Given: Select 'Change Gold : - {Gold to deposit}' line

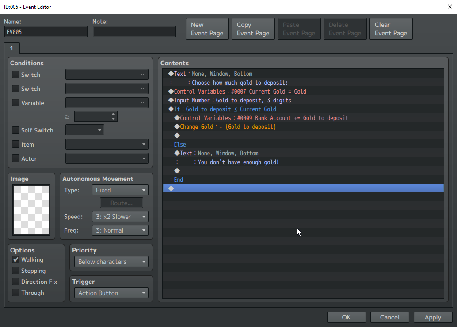Looking at the screenshot, I should pyautogui.click(x=303, y=127).
